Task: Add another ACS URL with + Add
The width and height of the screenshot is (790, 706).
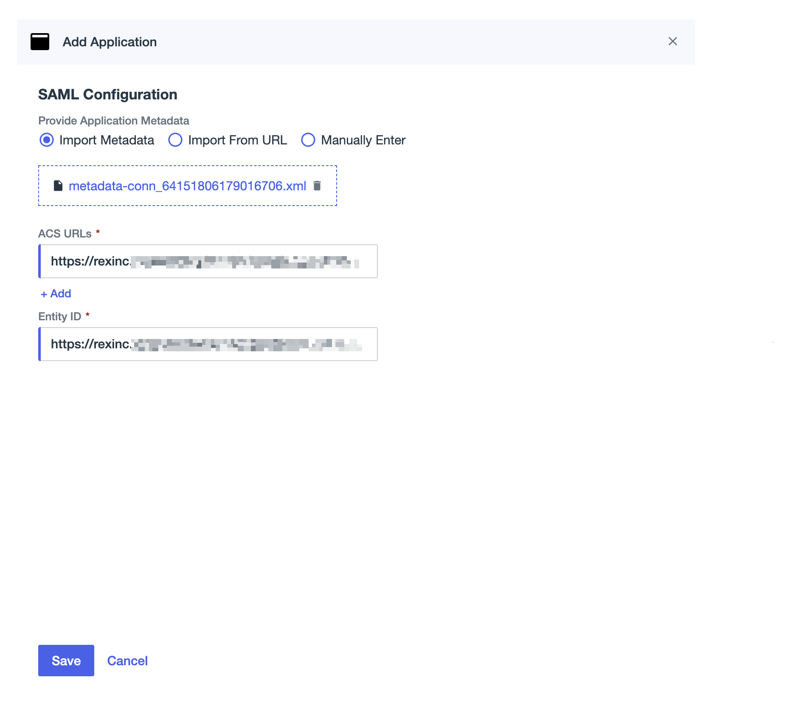Action: coord(56,294)
